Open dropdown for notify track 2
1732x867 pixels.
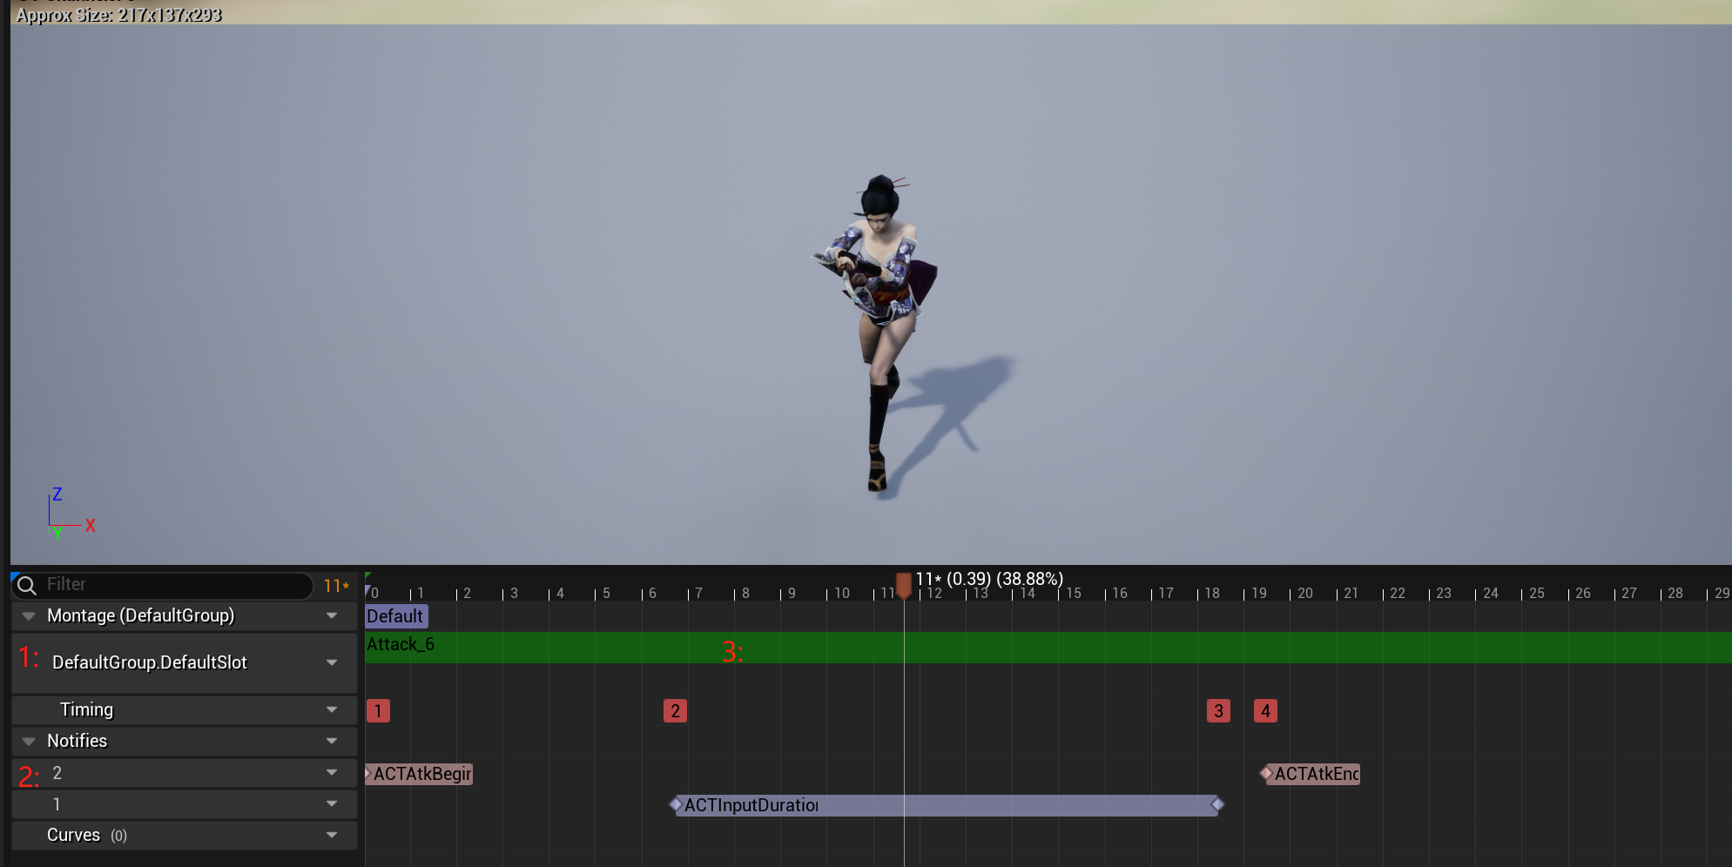(332, 773)
